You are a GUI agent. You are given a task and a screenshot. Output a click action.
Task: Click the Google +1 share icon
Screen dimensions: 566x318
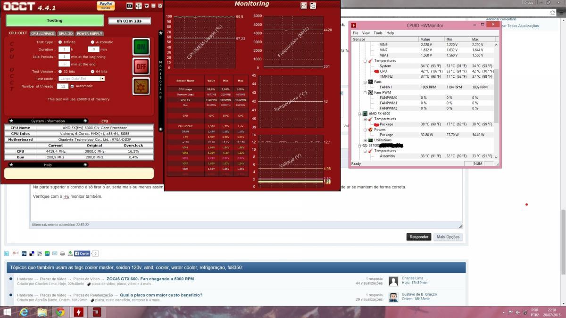click(15, 253)
